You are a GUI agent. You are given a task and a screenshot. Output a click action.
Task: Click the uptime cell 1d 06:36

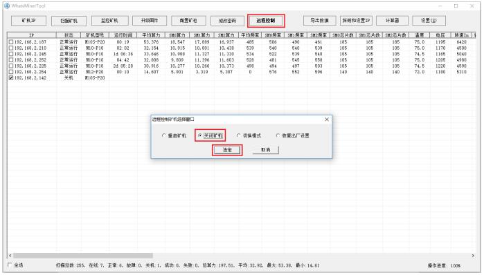[x=123, y=54]
